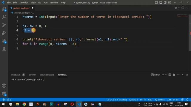The image size is (191, 107).
Task: Click errors and warnings count in status bar
Action: coord(7,100)
